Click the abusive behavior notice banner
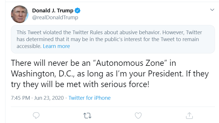This screenshot has width=219, height=123. tap(113, 39)
